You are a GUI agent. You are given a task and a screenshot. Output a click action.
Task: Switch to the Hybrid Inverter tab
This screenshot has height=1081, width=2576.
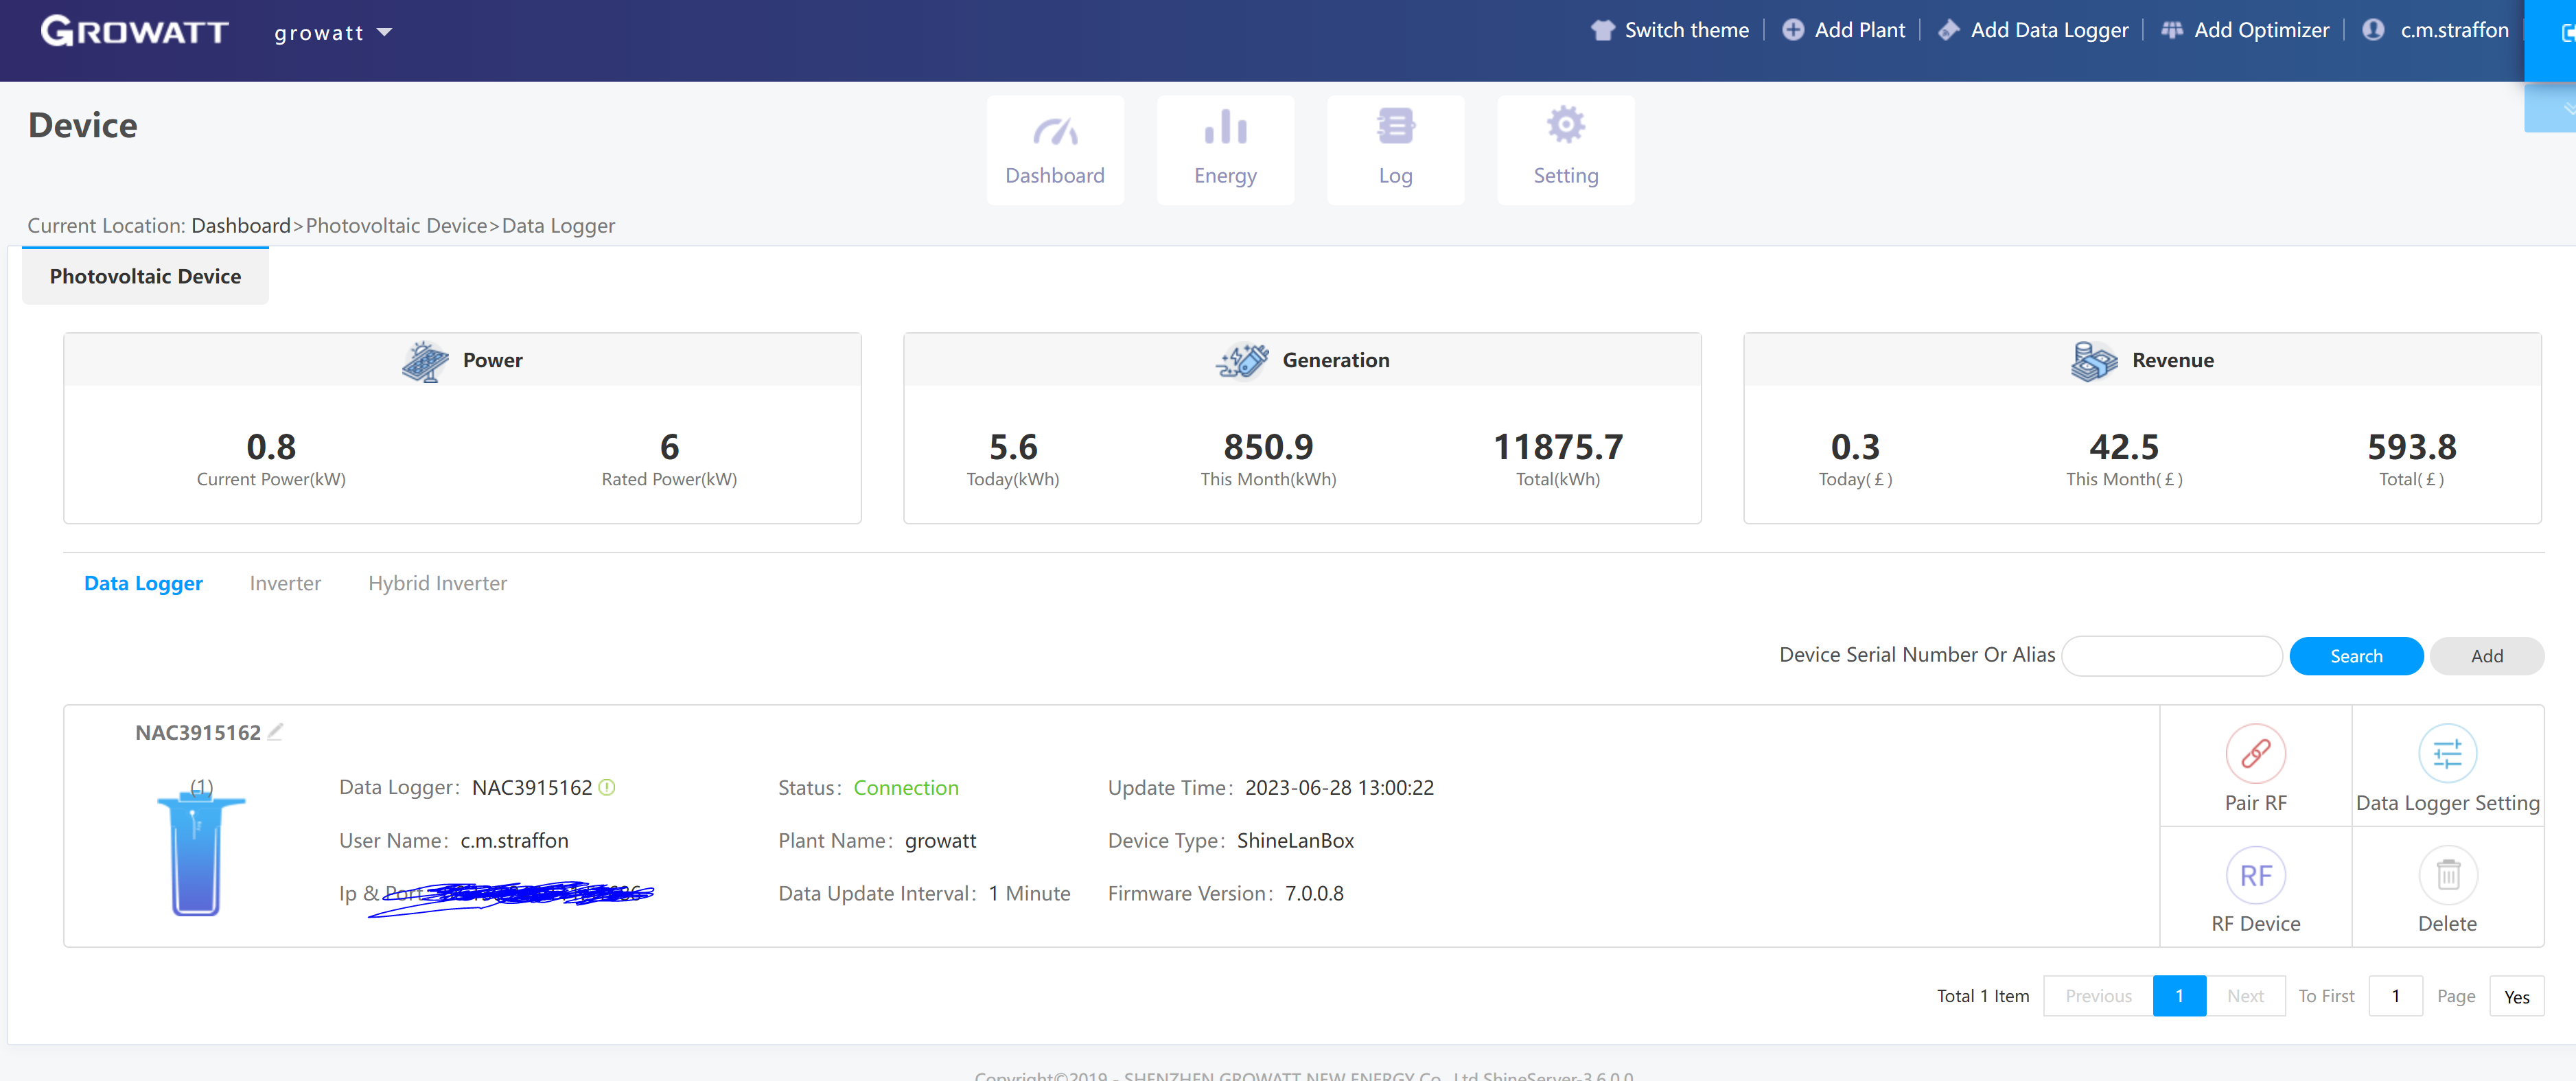437,583
